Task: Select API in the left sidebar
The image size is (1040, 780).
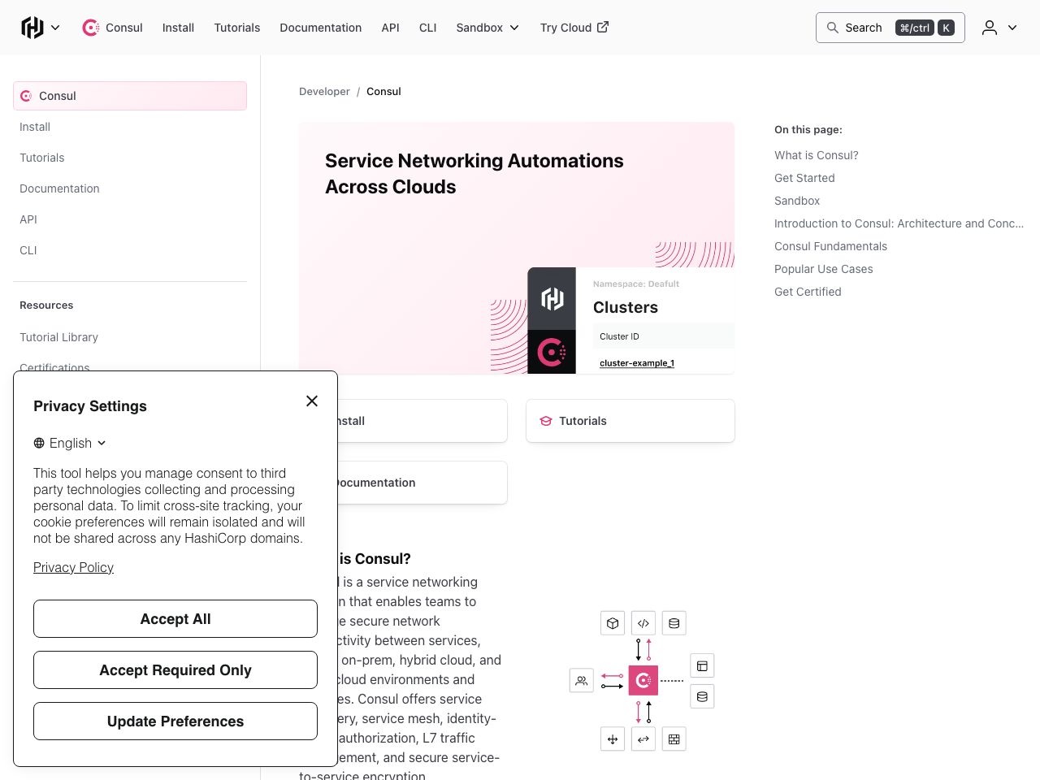Action: (x=28, y=219)
